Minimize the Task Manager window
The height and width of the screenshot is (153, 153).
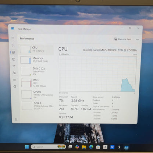coord(122,28)
